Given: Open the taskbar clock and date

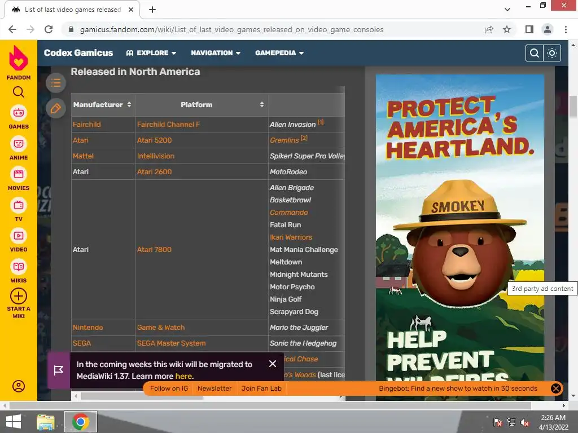Looking at the screenshot, I should [x=553, y=422].
